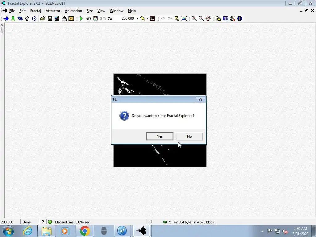This screenshot has width=316, height=237.
Task: Click the blue landscape fractal icon
Action: (x=20, y=19)
